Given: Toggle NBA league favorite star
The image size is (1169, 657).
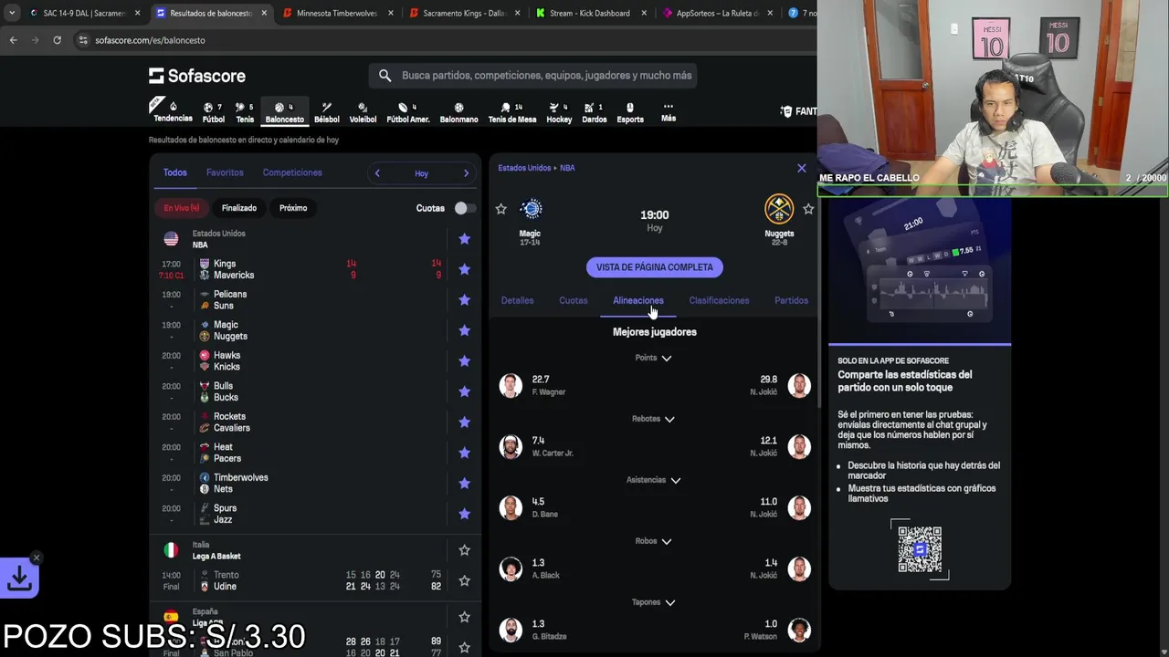Looking at the screenshot, I should [x=464, y=239].
